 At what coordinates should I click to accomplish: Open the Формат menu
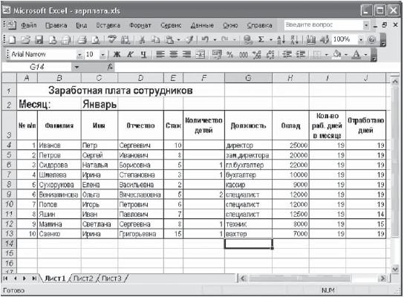coord(140,25)
